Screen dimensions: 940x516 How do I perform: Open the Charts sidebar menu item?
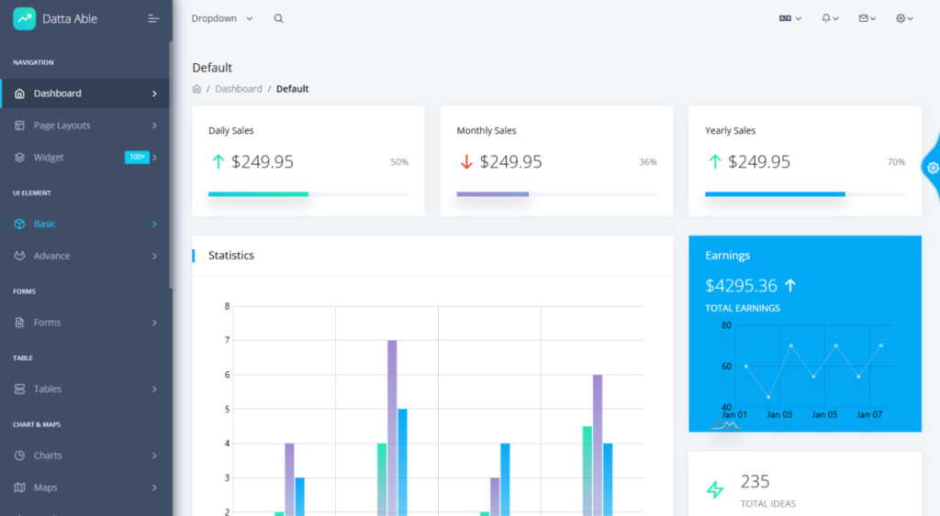pyautogui.click(x=85, y=456)
